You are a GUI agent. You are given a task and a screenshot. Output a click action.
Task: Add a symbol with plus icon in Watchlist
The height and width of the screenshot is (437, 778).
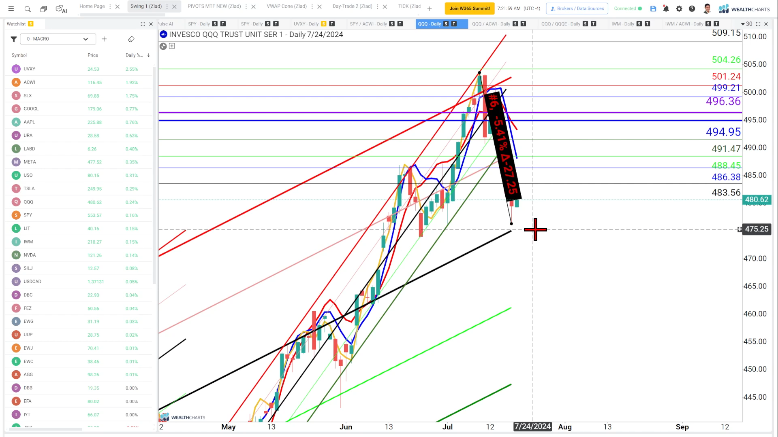click(104, 39)
